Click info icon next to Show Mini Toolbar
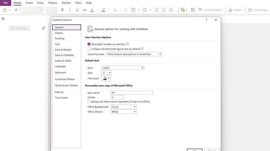The height and width of the screenshot is (151, 270). pos(128,44)
